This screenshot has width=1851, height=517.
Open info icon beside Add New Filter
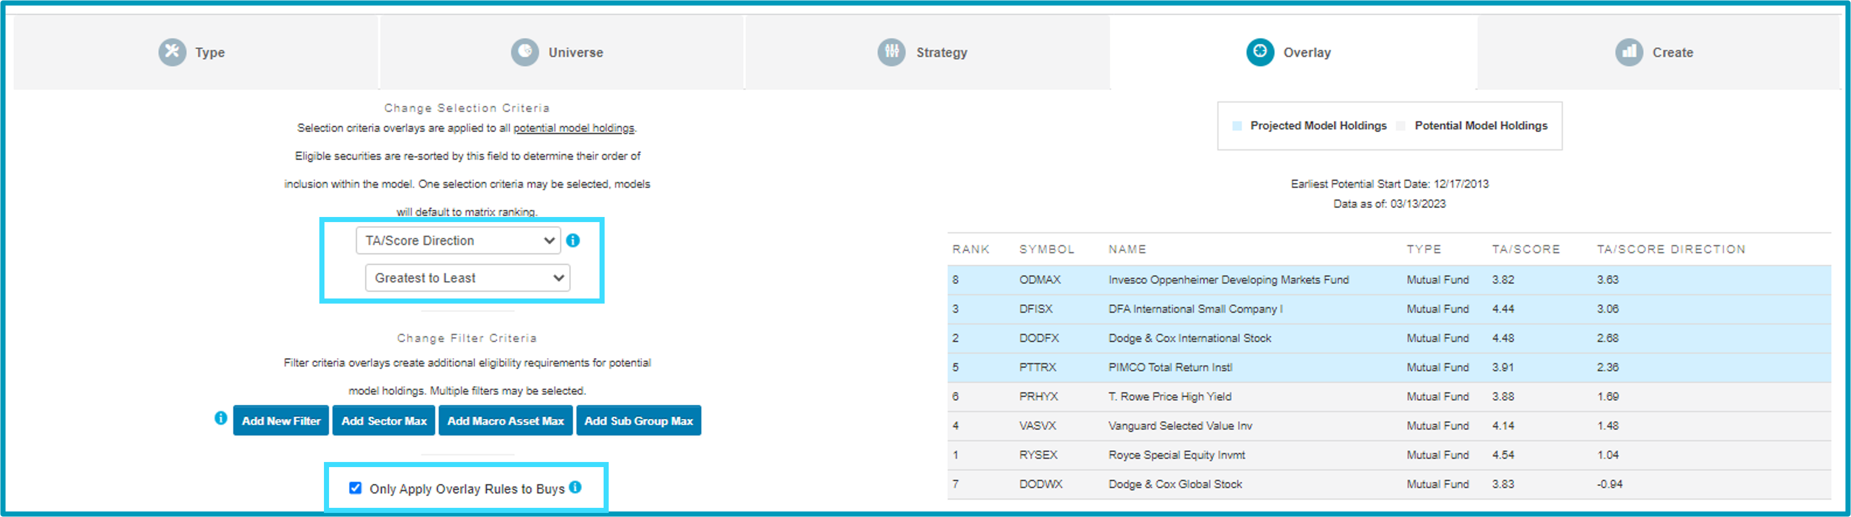click(221, 418)
